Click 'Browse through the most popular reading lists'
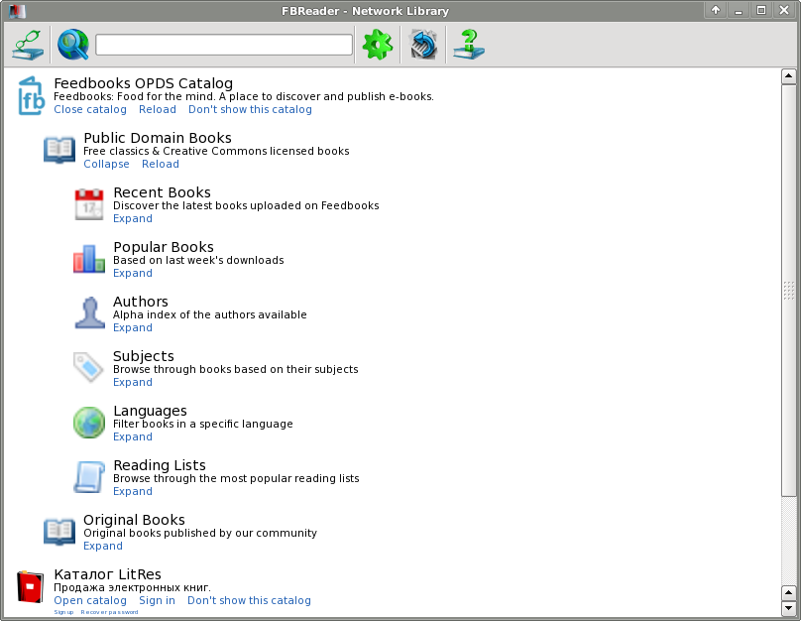The width and height of the screenshot is (801, 621). (x=236, y=478)
